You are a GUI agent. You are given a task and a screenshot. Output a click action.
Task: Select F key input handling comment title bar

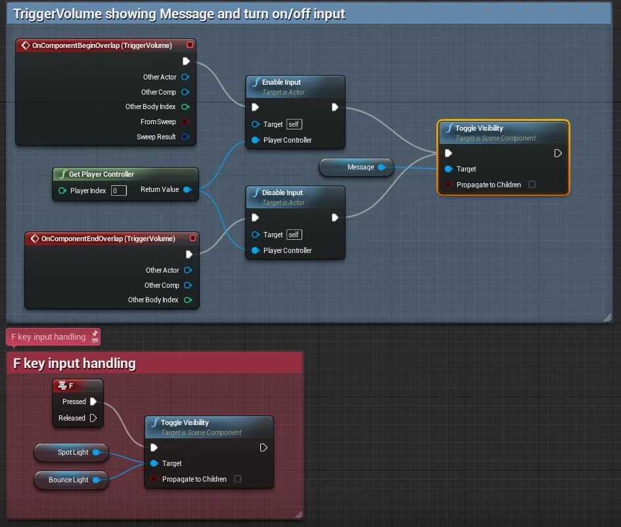[x=155, y=363]
